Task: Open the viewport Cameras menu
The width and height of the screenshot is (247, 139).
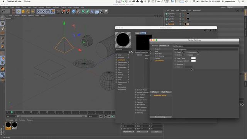Action: [17, 16]
